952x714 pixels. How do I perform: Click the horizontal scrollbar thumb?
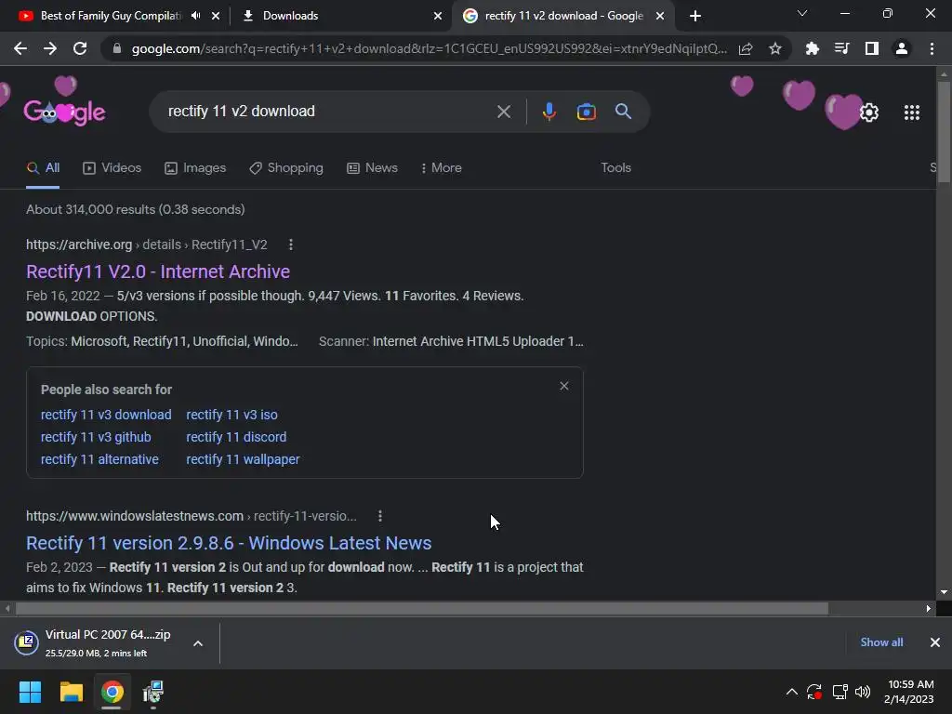(422, 608)
